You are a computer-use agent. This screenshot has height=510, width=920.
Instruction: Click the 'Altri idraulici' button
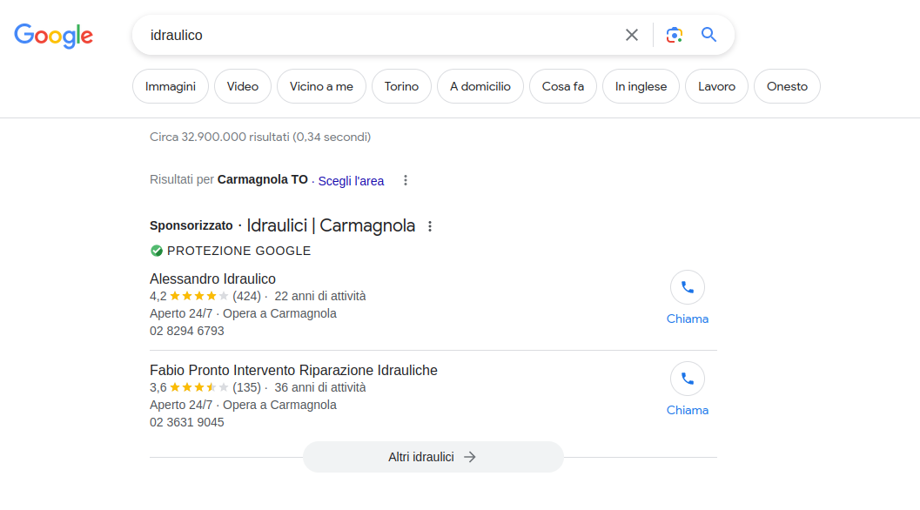[x=433, y=457]
